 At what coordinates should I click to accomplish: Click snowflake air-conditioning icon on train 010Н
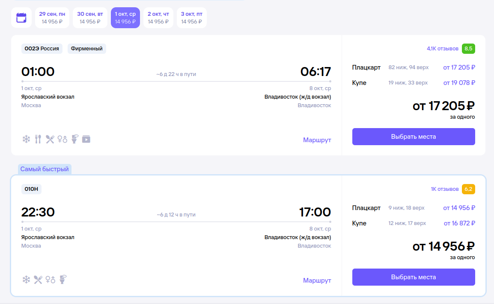coord(26,280)
